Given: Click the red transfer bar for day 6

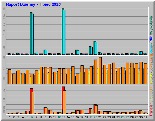Looking at the screenshot, I should click(31, 101).
